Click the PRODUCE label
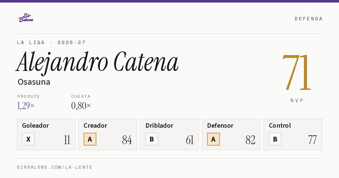339x178 pixels. pyautogui.click(x=29, y=96)
